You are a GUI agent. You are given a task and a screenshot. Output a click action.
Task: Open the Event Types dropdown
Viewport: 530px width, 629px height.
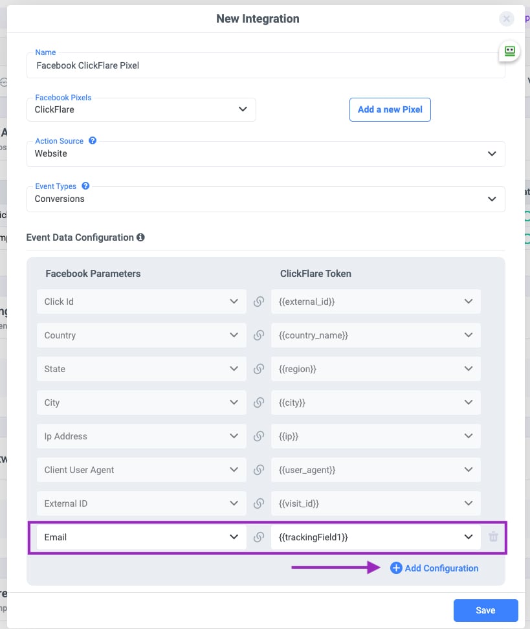pos(265,199)
